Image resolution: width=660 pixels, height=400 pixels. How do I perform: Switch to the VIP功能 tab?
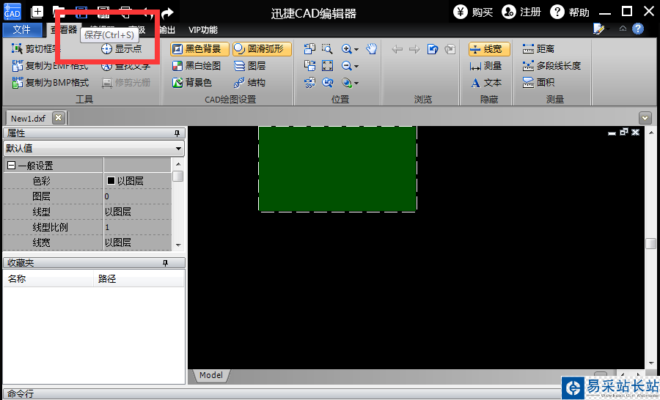point(203,30)
